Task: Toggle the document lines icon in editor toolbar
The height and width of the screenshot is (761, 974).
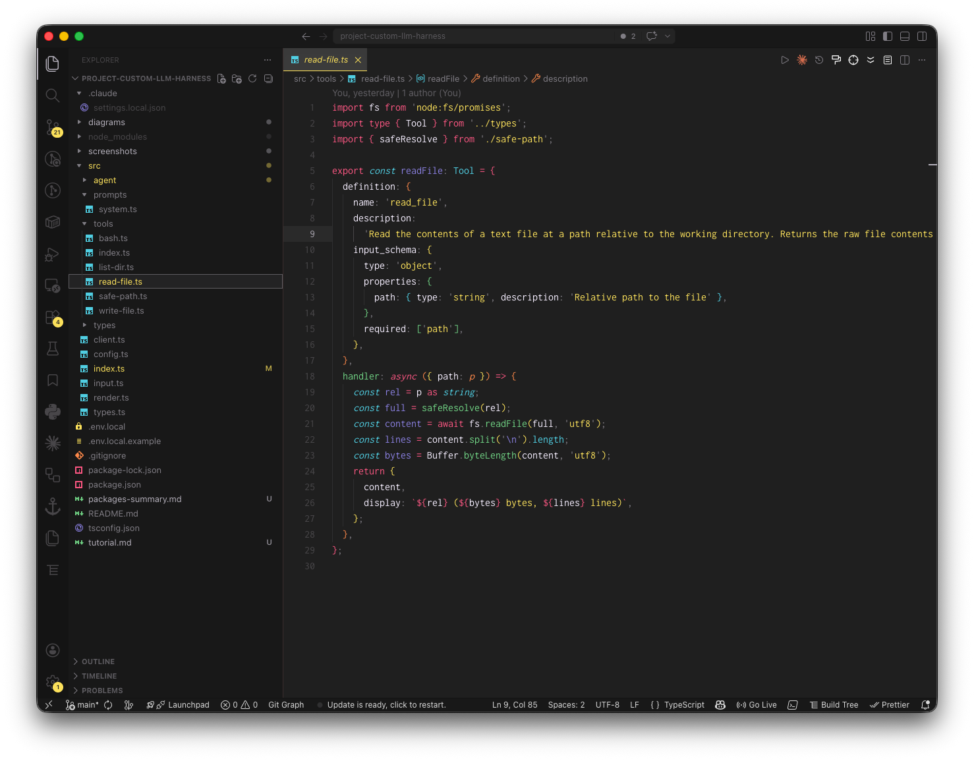Action: (x=888, y=60)
